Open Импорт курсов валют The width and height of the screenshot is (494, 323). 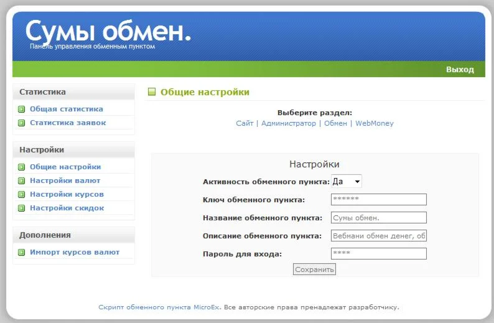(75, 252)
